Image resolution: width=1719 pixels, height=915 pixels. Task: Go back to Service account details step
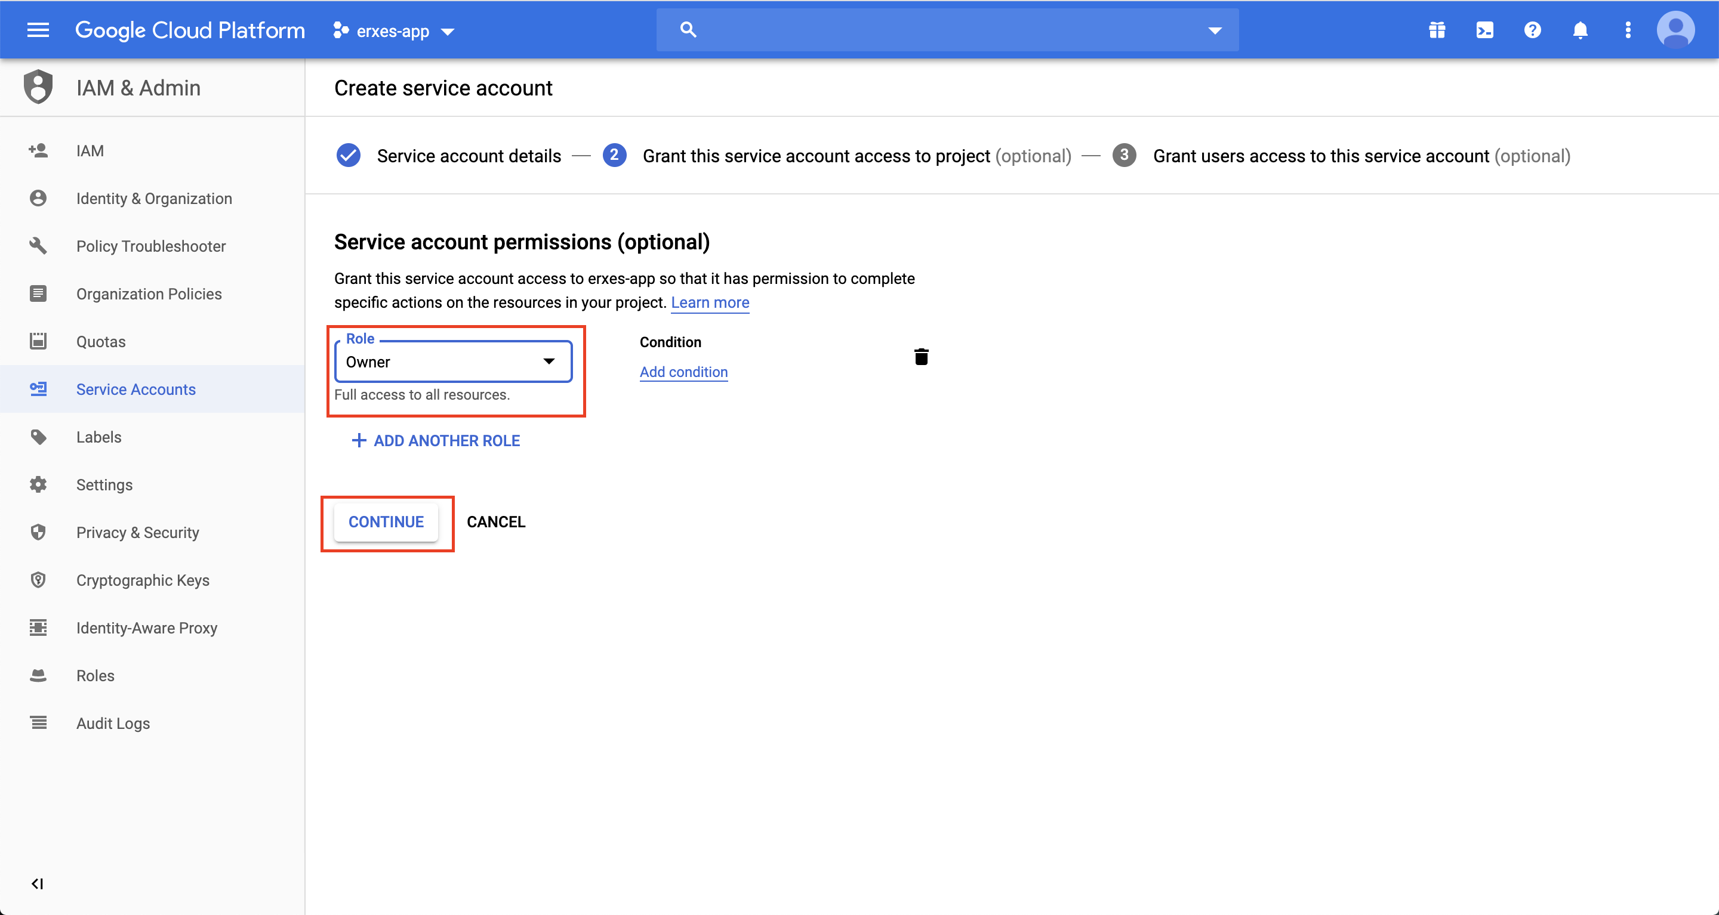469,156
